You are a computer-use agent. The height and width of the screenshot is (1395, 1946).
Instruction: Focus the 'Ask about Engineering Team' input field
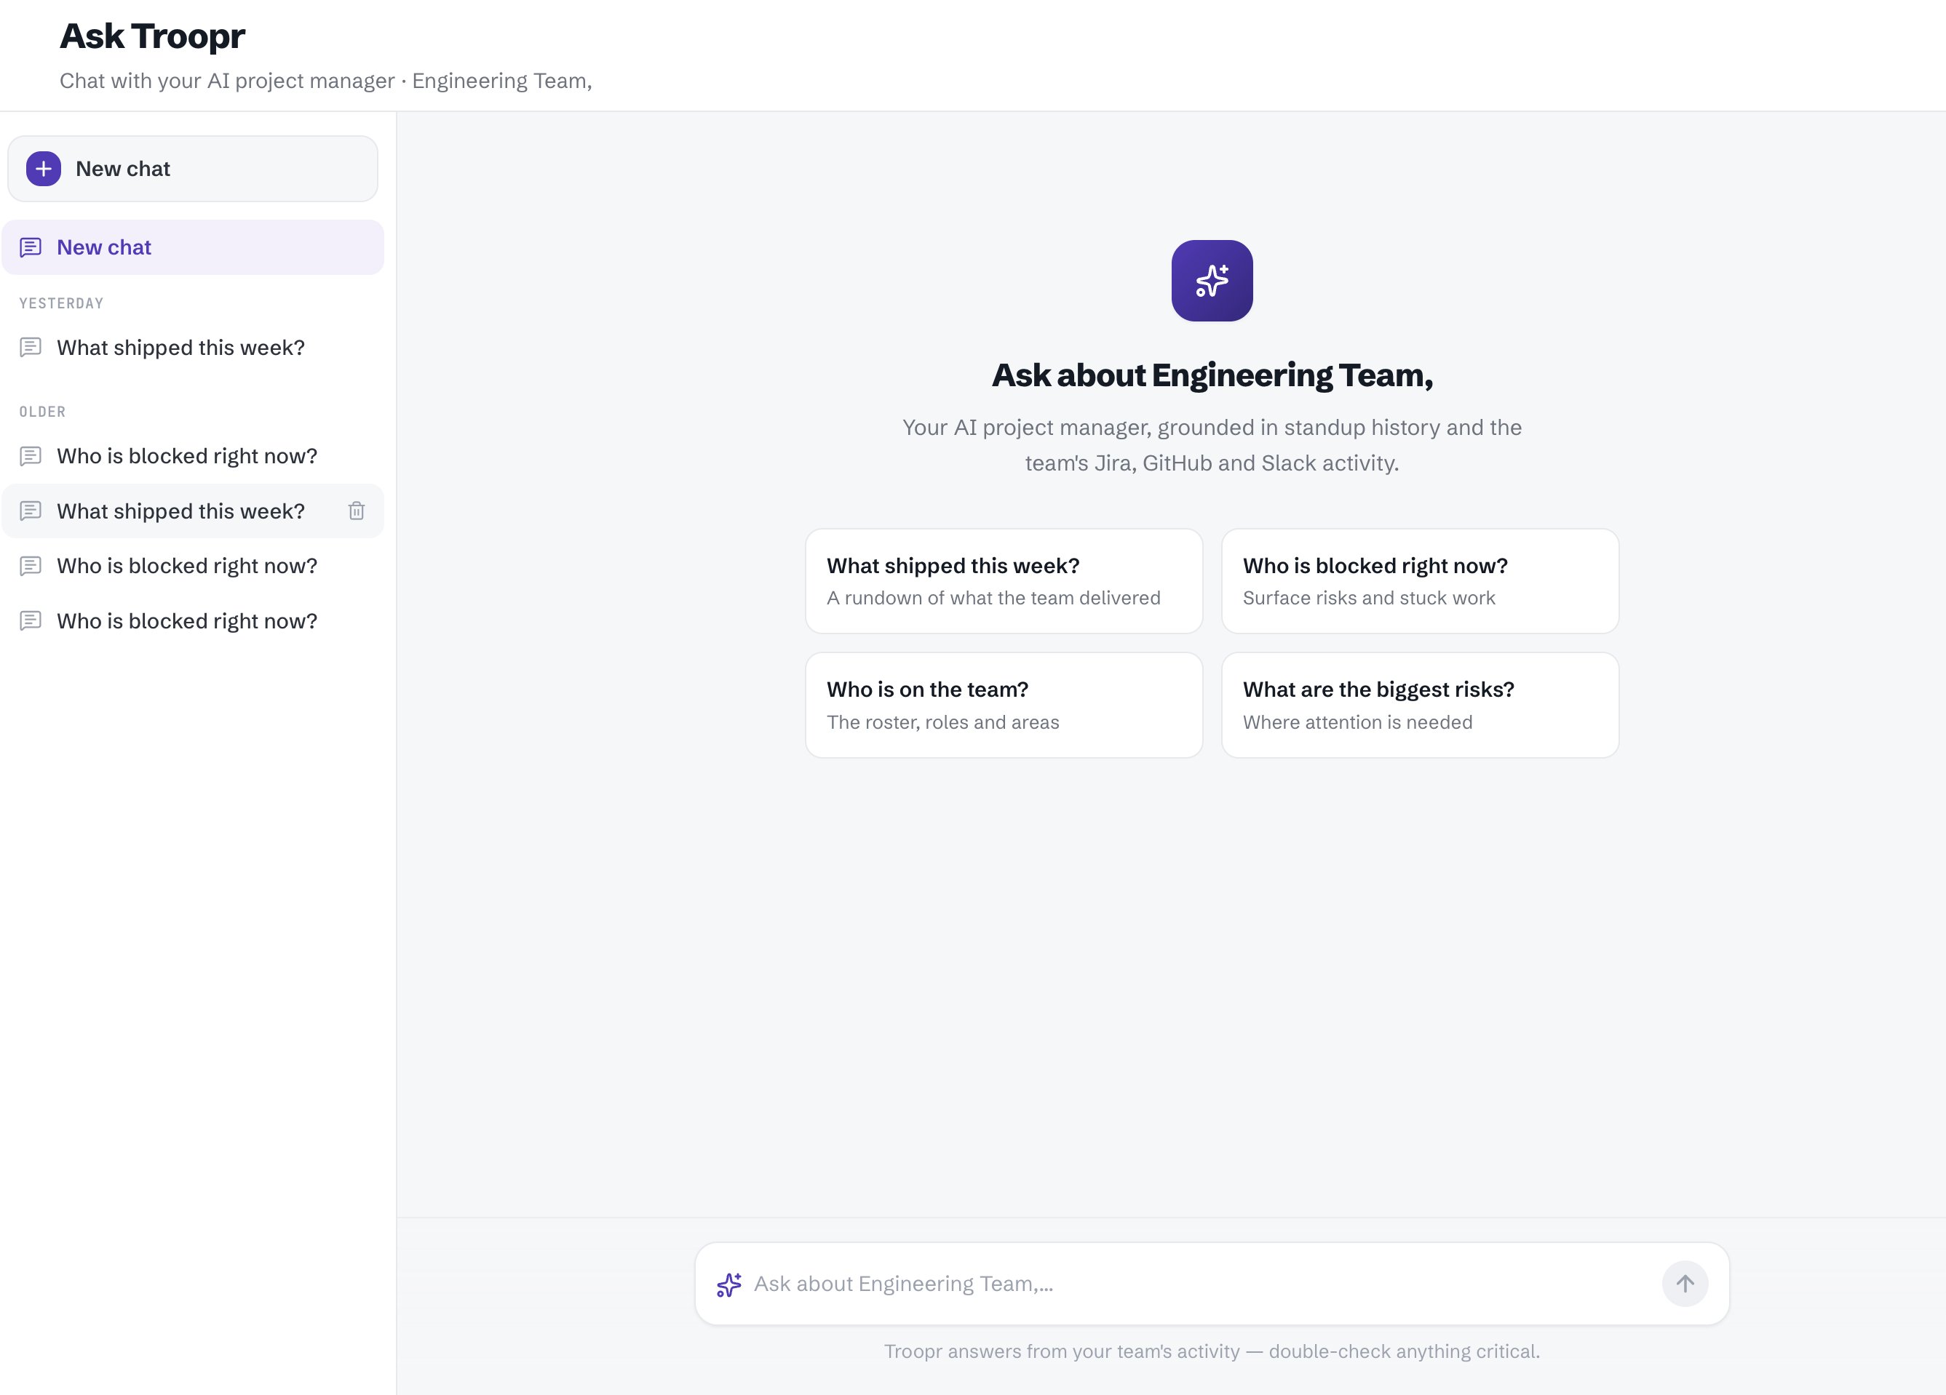[x=1202, y=1284]
